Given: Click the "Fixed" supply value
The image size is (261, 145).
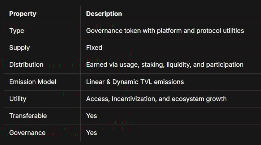Looking at the screenshot, I should (x=94, y=48).
